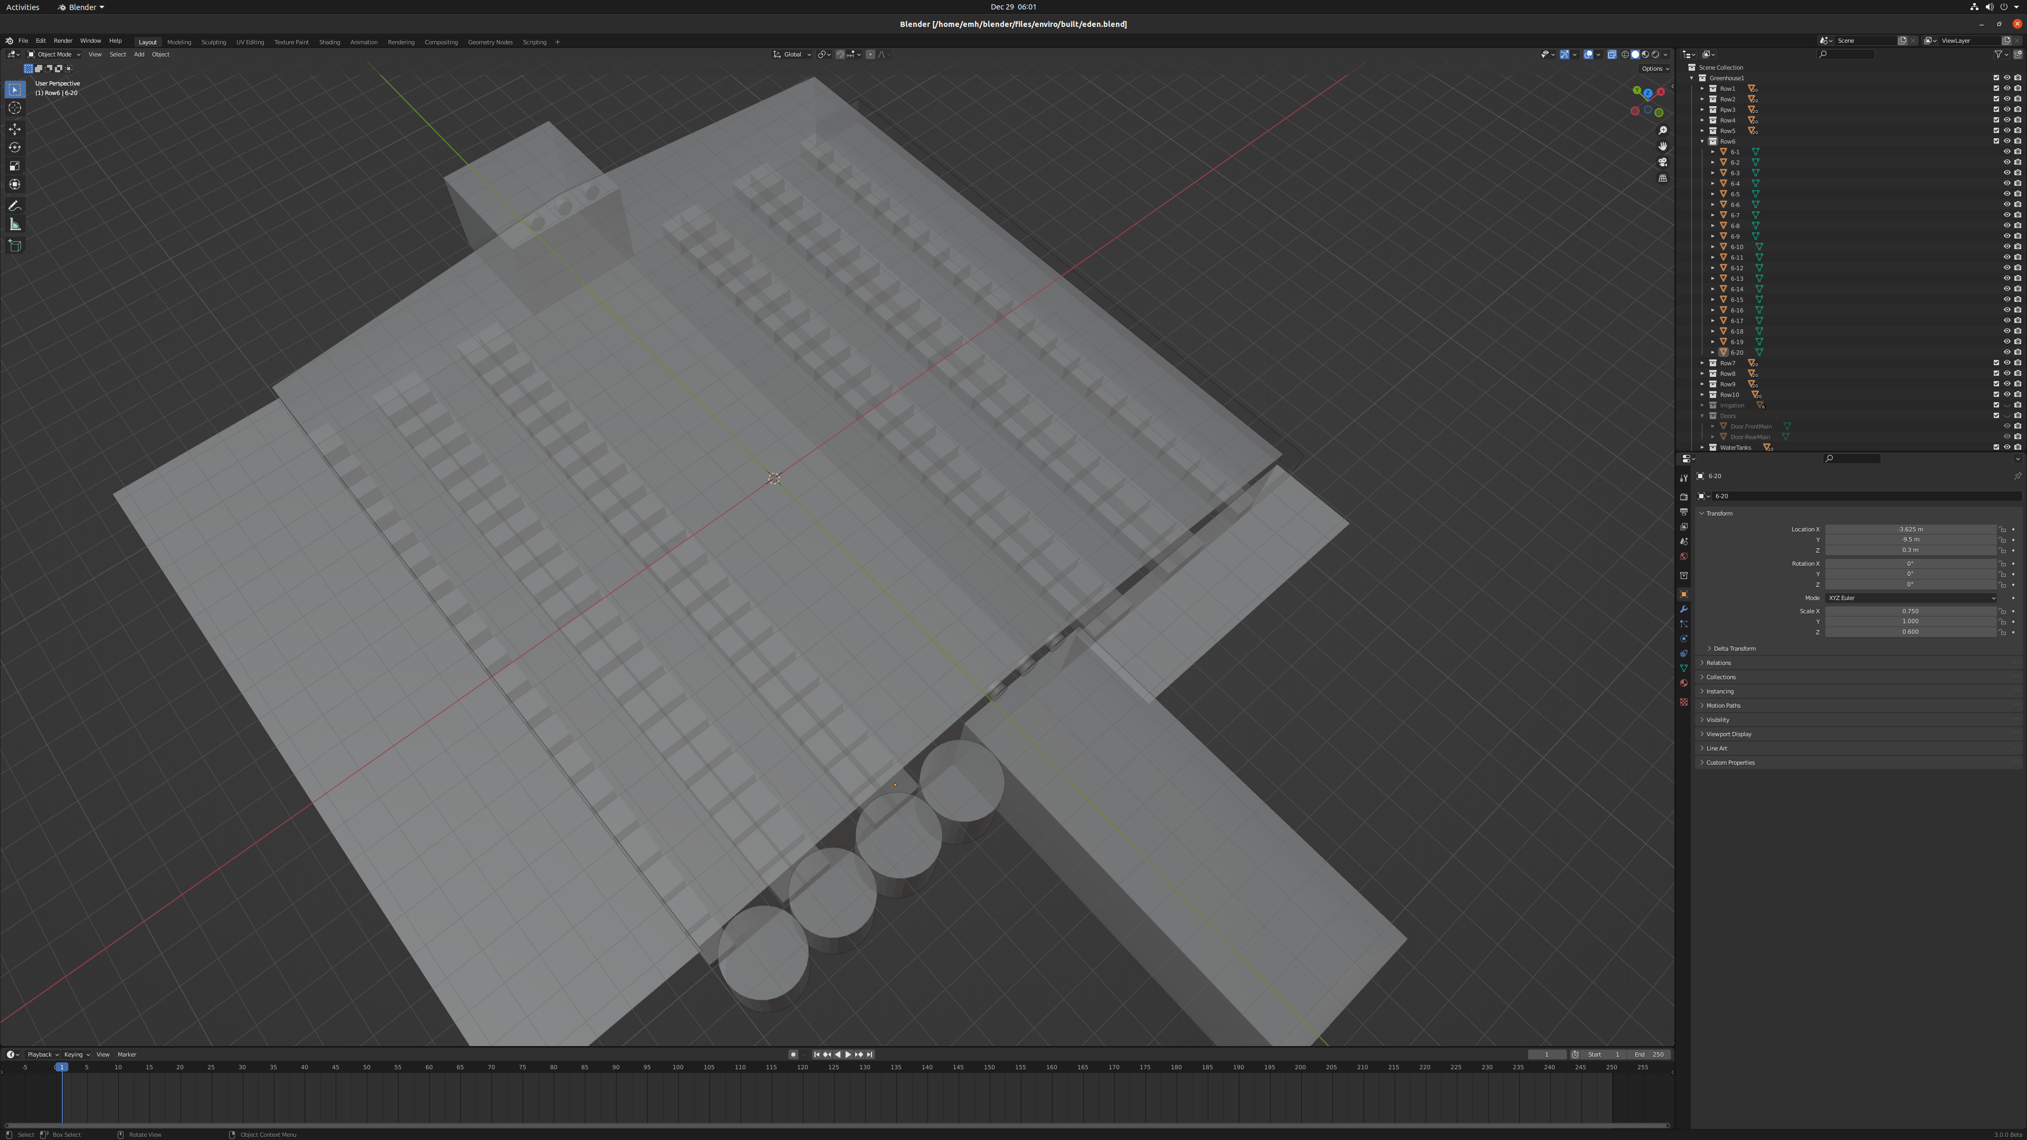The height and width of the screenshot is (1140, 2027).
Task: Expand the Row2 collection
Action: [1702, 99]
